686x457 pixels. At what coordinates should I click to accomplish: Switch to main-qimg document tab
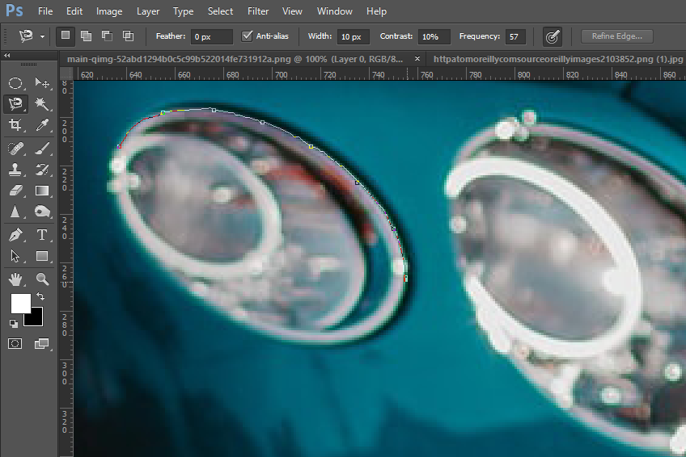pos(235,59)
